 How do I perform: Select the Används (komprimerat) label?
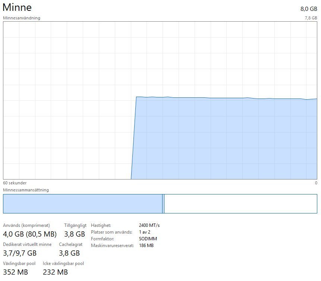point(26,225)
